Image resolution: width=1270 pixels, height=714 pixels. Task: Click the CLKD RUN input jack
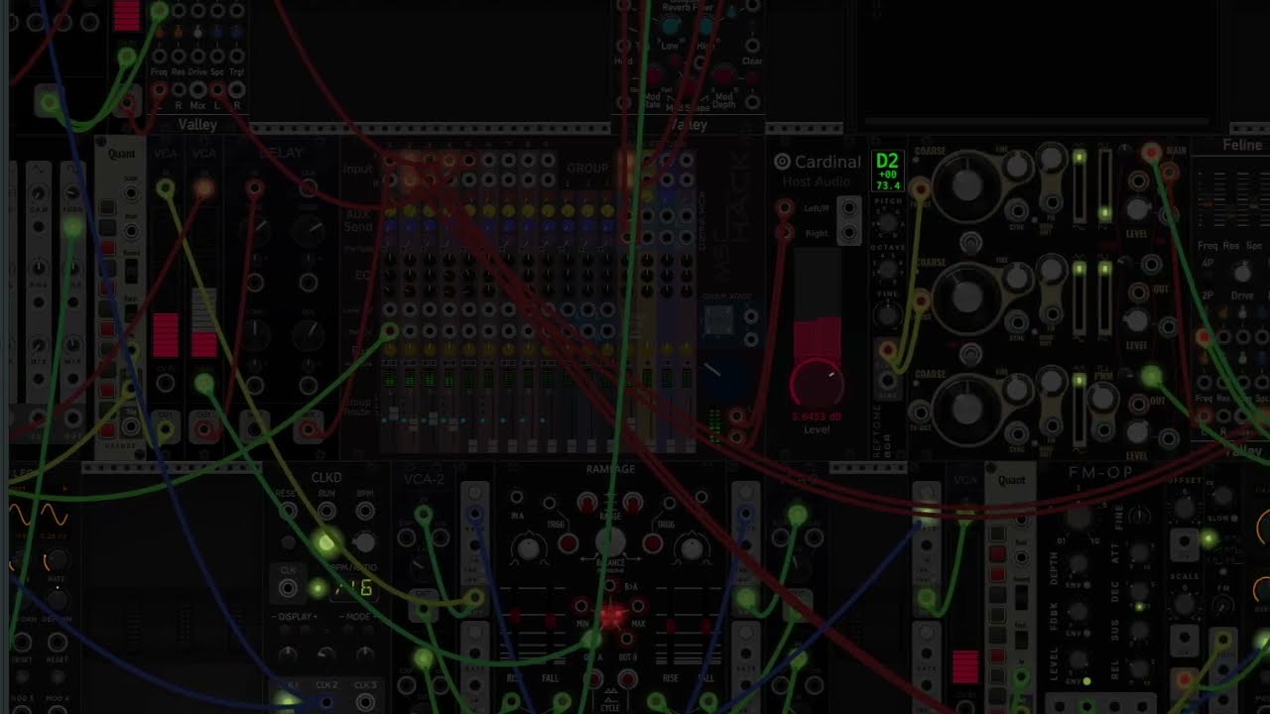point(326,512)
